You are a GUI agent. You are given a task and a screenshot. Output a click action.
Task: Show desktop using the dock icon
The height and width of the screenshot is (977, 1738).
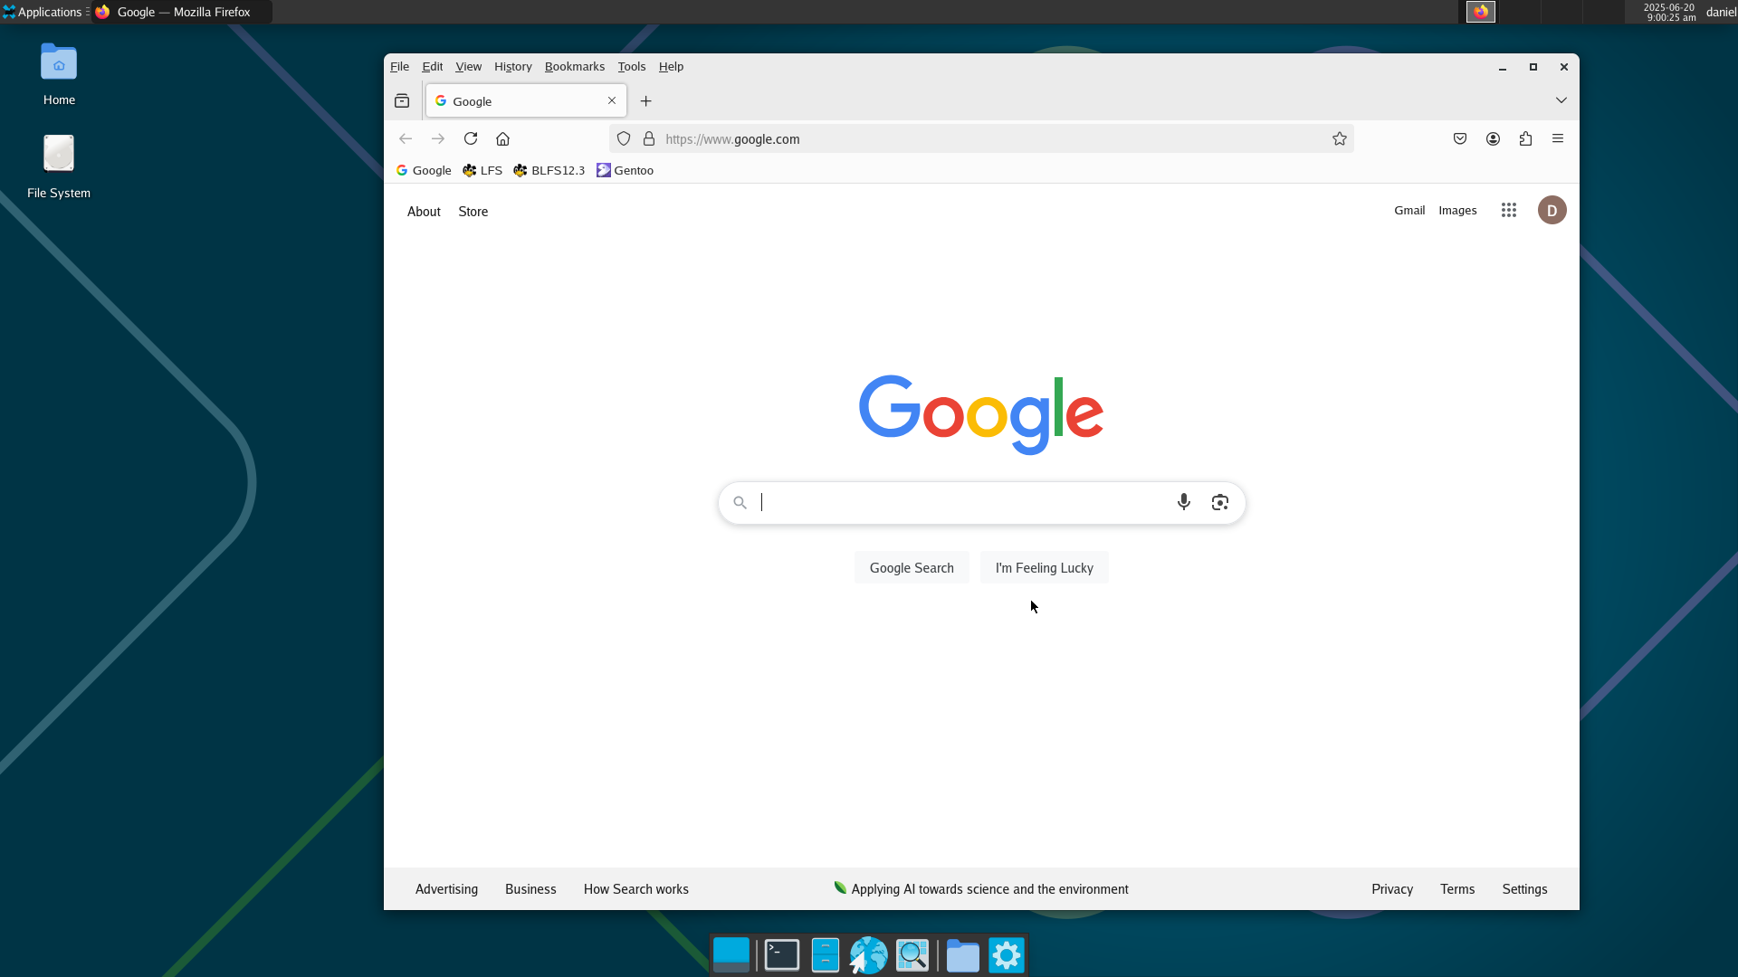pyautogui.click(x=731, y=955)
